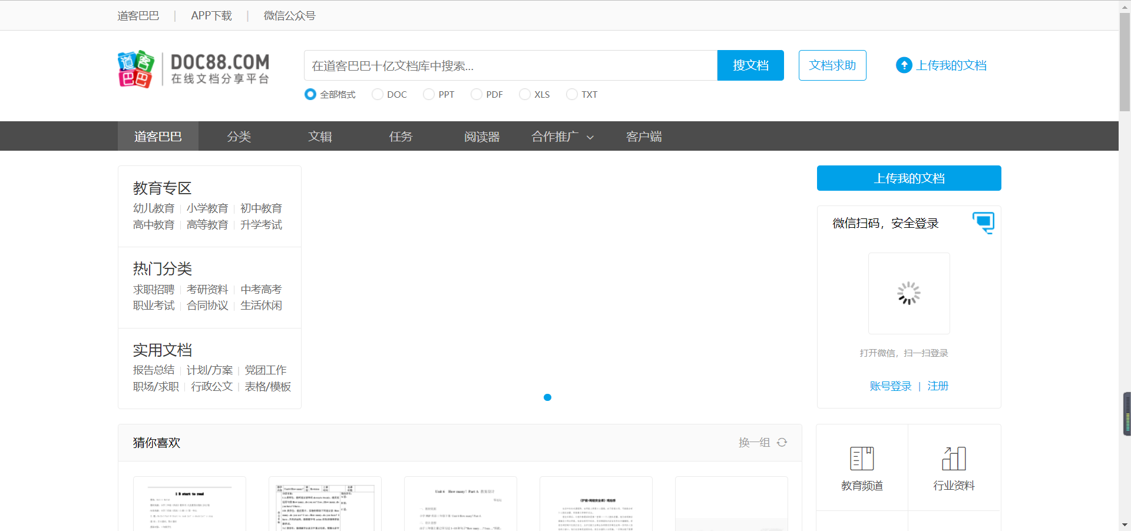Viewport: 1131px width, 531px height.
Task: Open the 道客巴巴 top bar link
Action: pyautogui.click(x=138, y=16)
